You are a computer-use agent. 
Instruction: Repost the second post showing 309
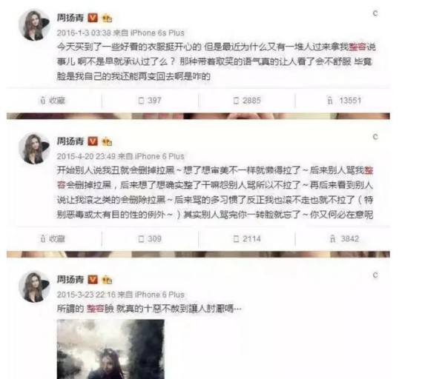(150, 239)
